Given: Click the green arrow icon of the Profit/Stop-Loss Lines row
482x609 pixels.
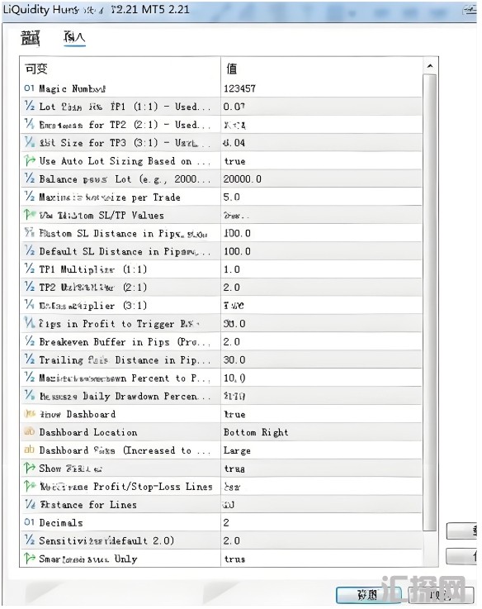Looking at the screenshot, I should (x=30, y=486).
